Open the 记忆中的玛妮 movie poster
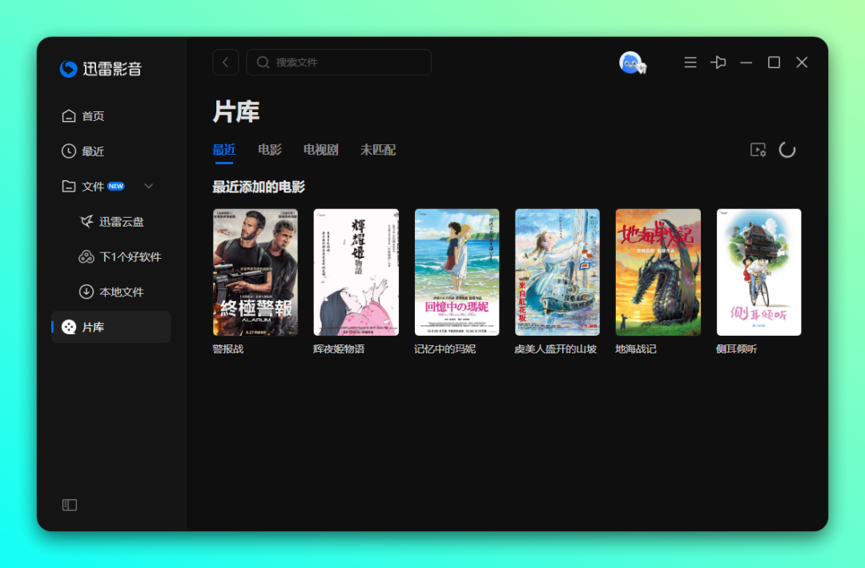This screenshot has width=865, height=568. (457, 272)
